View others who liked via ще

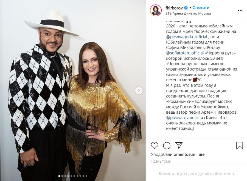point(202,154)
